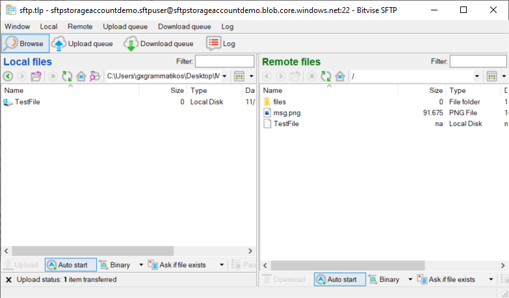Viewport: 509px width, 298px height.
Task: Dismiss the upload status X icon
Action: [8, 280]
